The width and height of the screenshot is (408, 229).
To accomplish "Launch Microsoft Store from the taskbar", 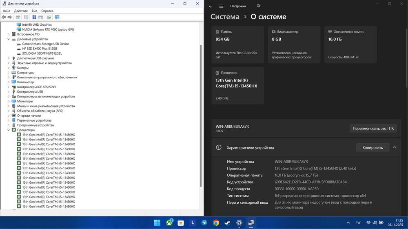I will click(x=181, y=223).
